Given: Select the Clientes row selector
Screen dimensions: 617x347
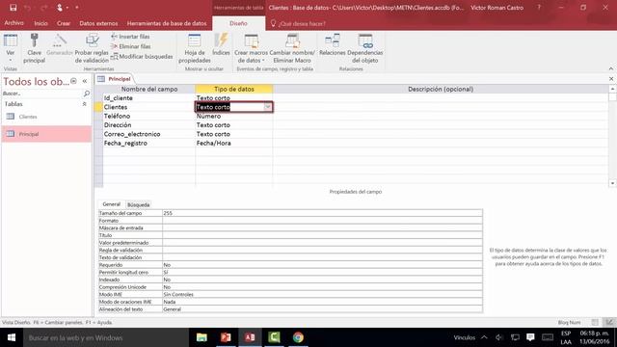Looking at the screenshot, I should [98, 107].
